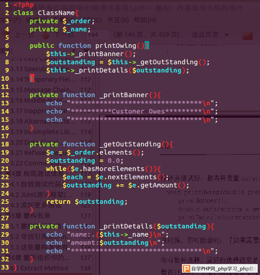Click the 上一页 button label

(24, 35)
